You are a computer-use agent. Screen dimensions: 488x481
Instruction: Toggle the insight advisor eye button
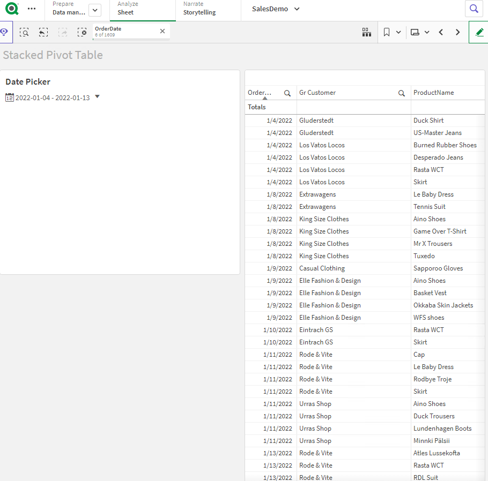point(4,32)
